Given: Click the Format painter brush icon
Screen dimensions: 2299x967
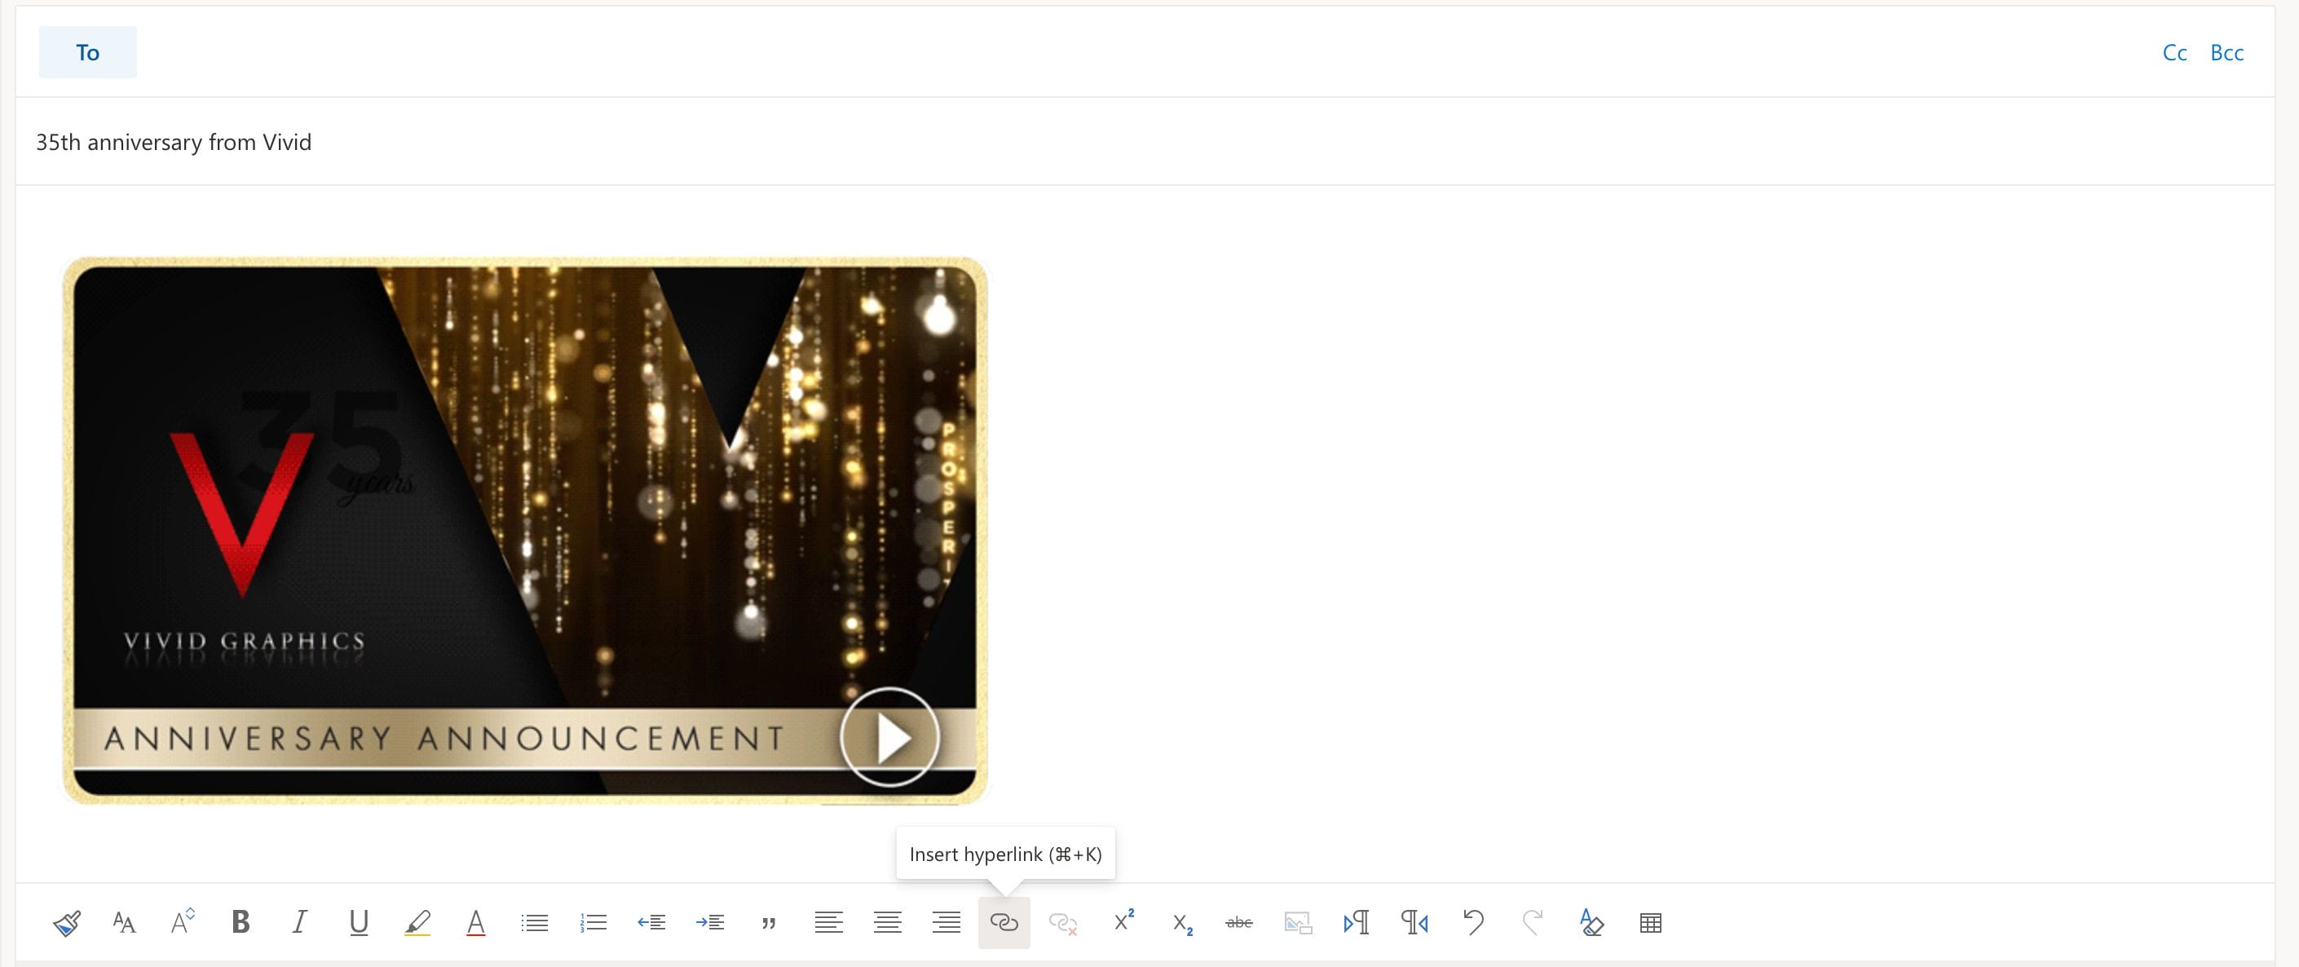Looking at the screenshot, I should click(x=67, y=922).
